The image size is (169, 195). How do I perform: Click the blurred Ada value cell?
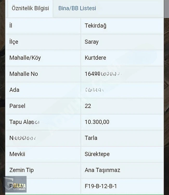[122, 90]
